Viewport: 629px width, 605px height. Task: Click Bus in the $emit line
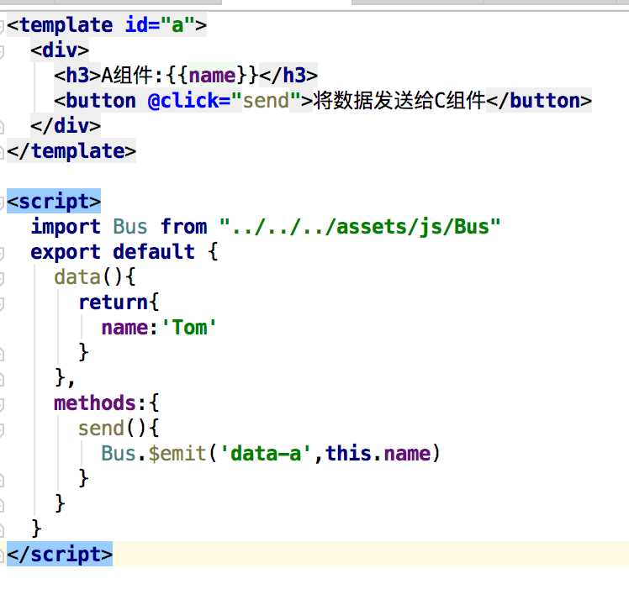pos(119,454)
